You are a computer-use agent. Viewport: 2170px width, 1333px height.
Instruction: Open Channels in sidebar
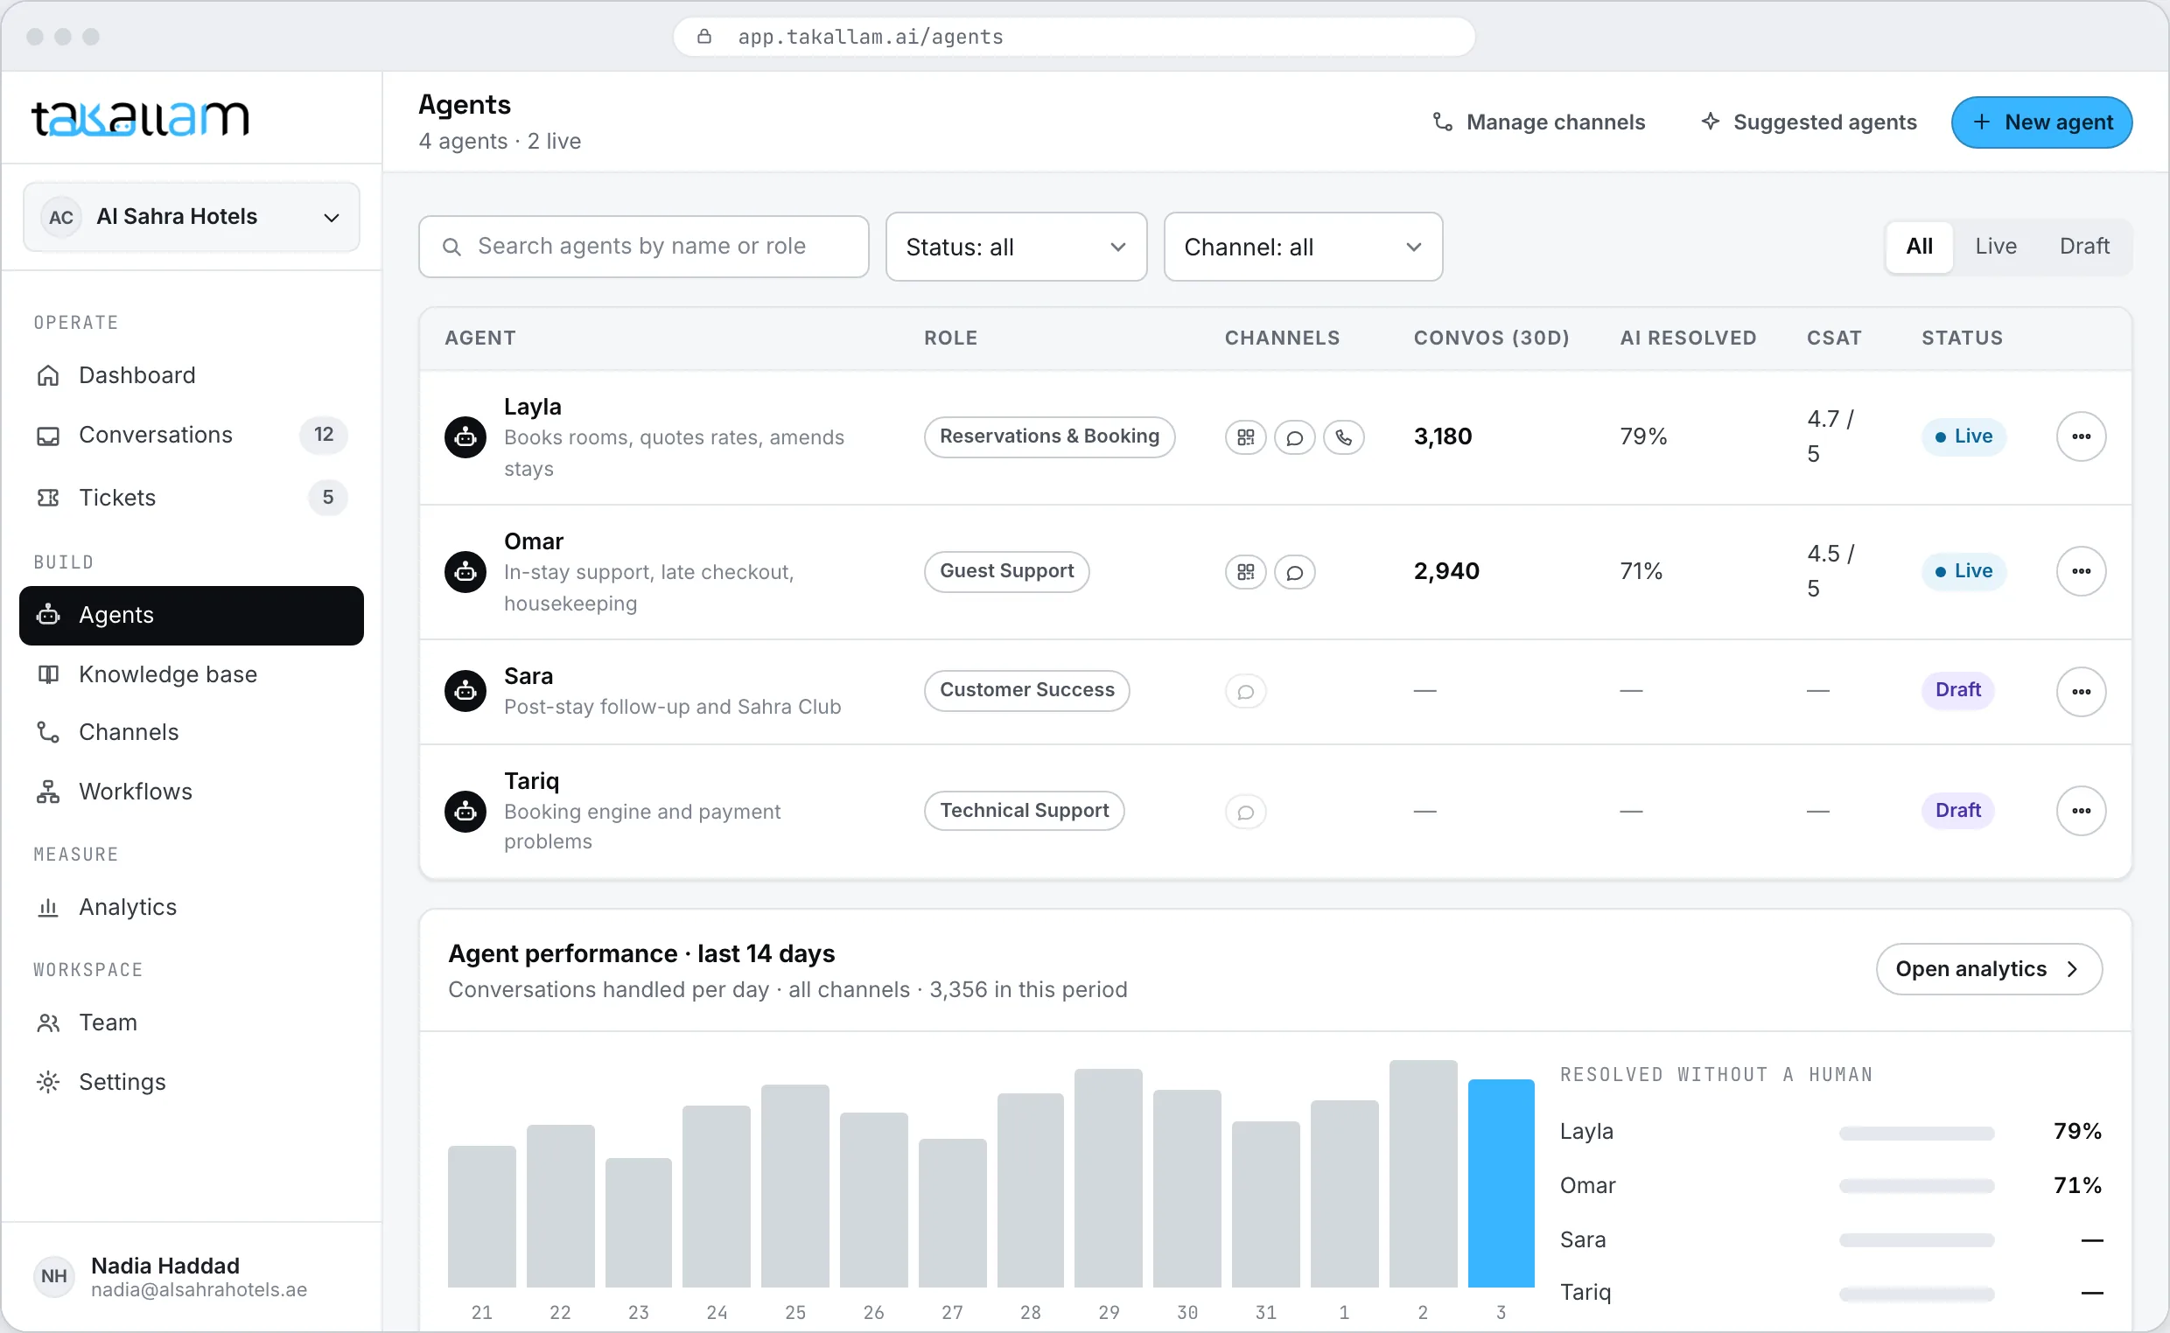[x=192, y=733]
